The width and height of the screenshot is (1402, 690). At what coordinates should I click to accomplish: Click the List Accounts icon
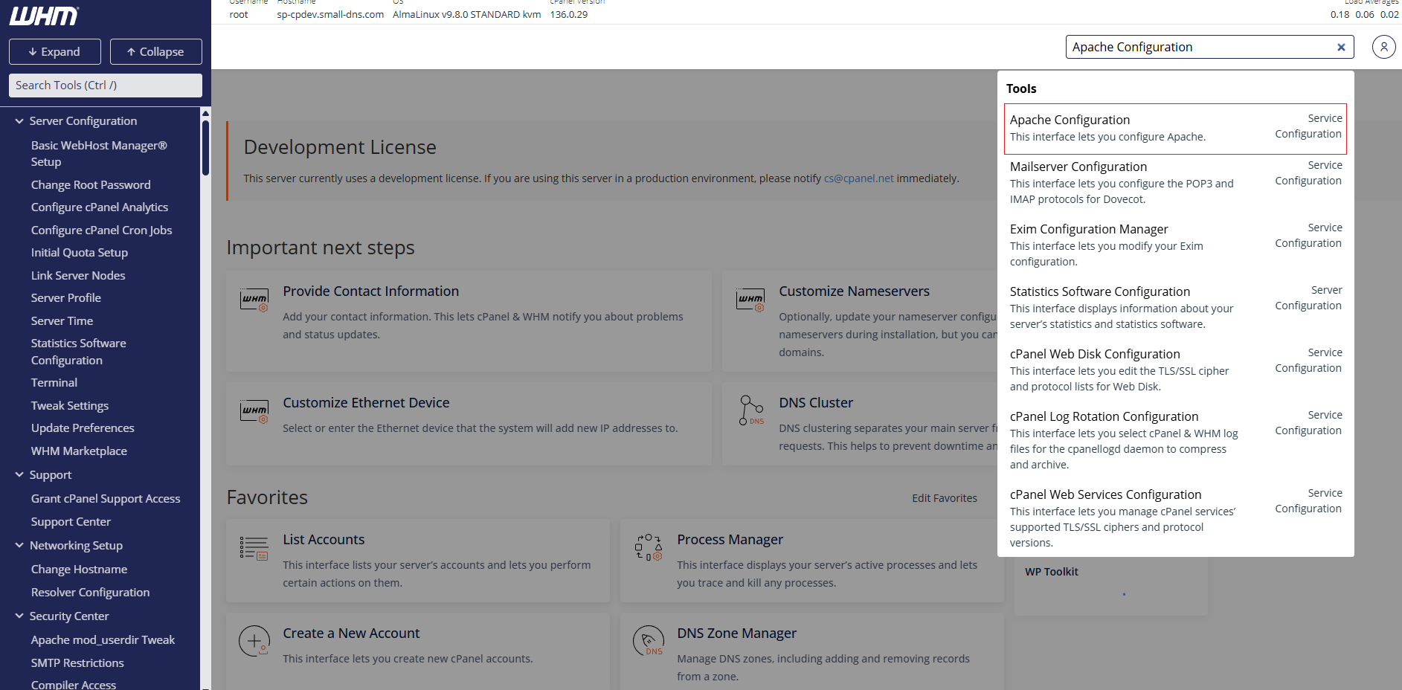[254, 548]
